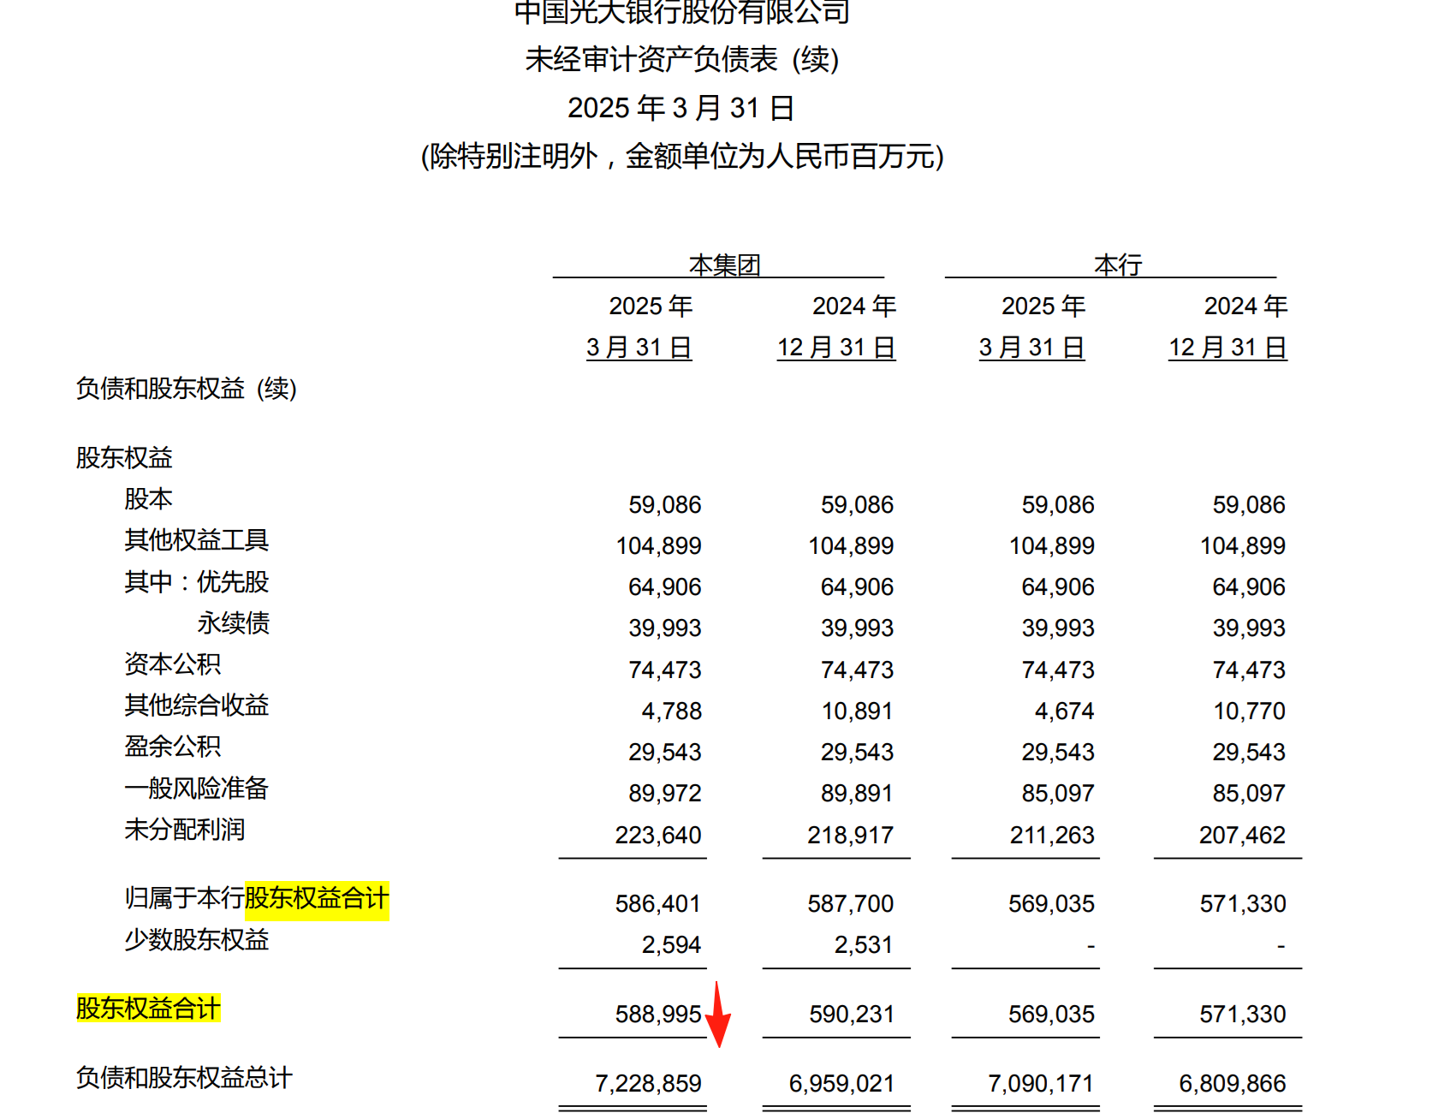The height and width of the screenshot is (1119, 1450).
Task: Click the "股本" row label
Action: pos(148,498)
